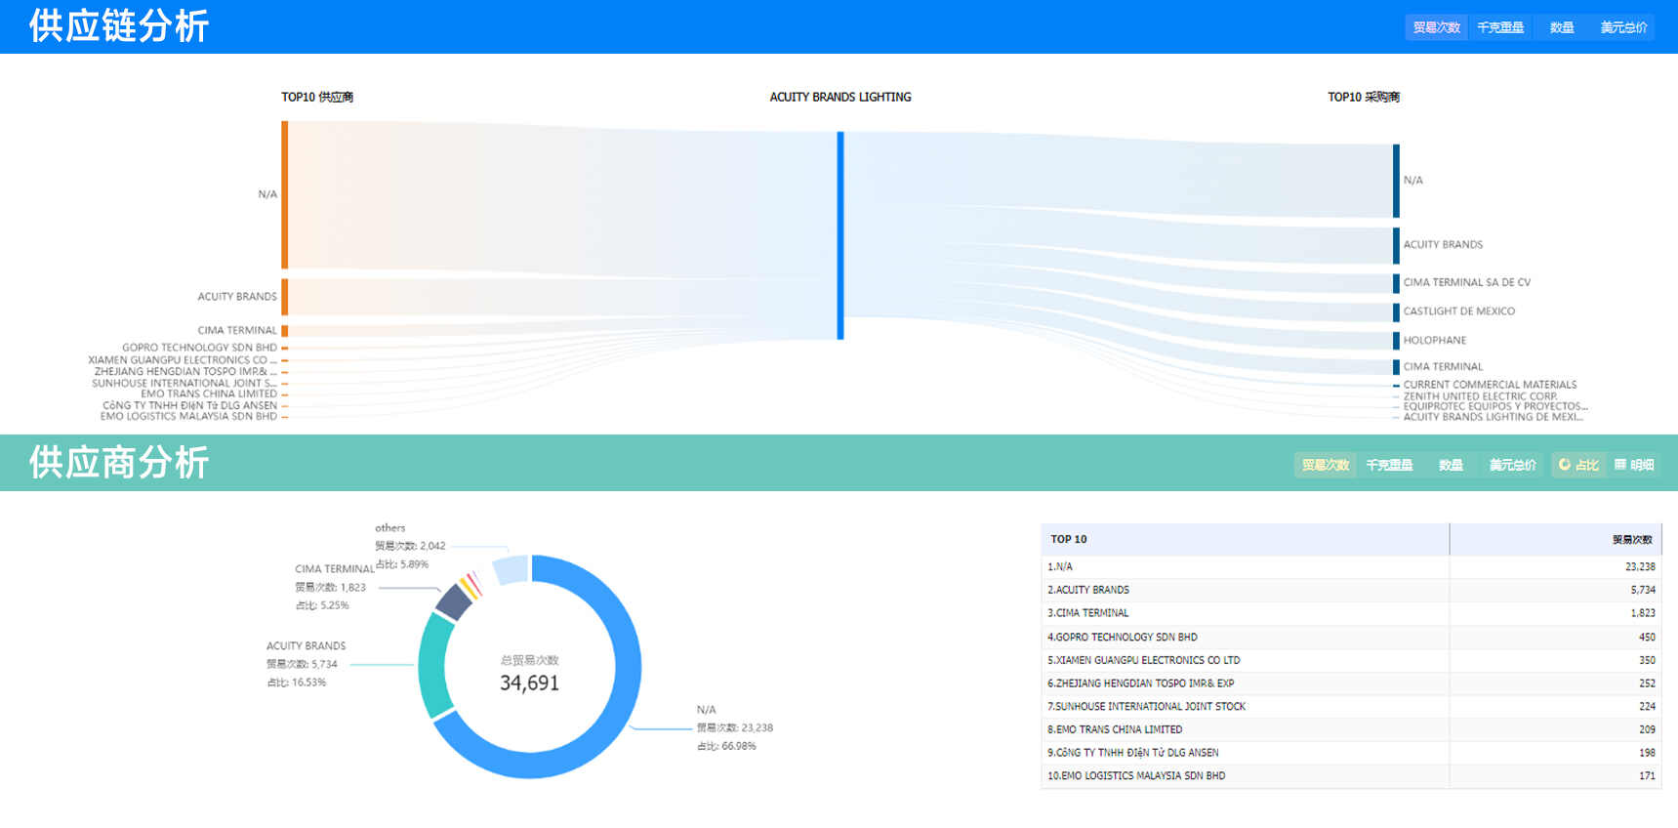Click TOP10 采购商 heading above Sankey

[1364, 97]
